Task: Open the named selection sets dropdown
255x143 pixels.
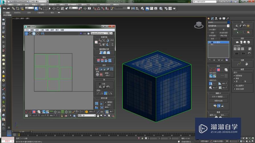Action: [122, 8]
